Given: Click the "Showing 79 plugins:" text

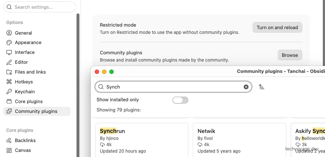Looking at the screenshot, I should 118,110.
